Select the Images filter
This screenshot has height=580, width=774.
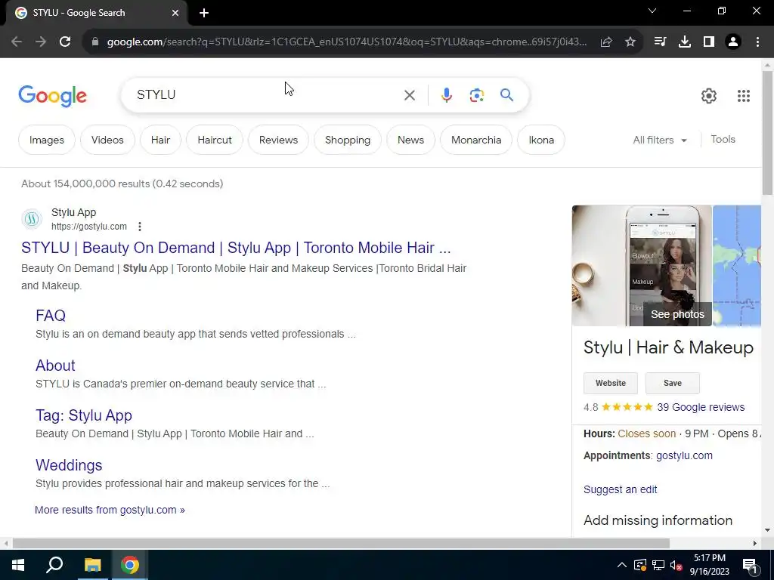[46, 140]
